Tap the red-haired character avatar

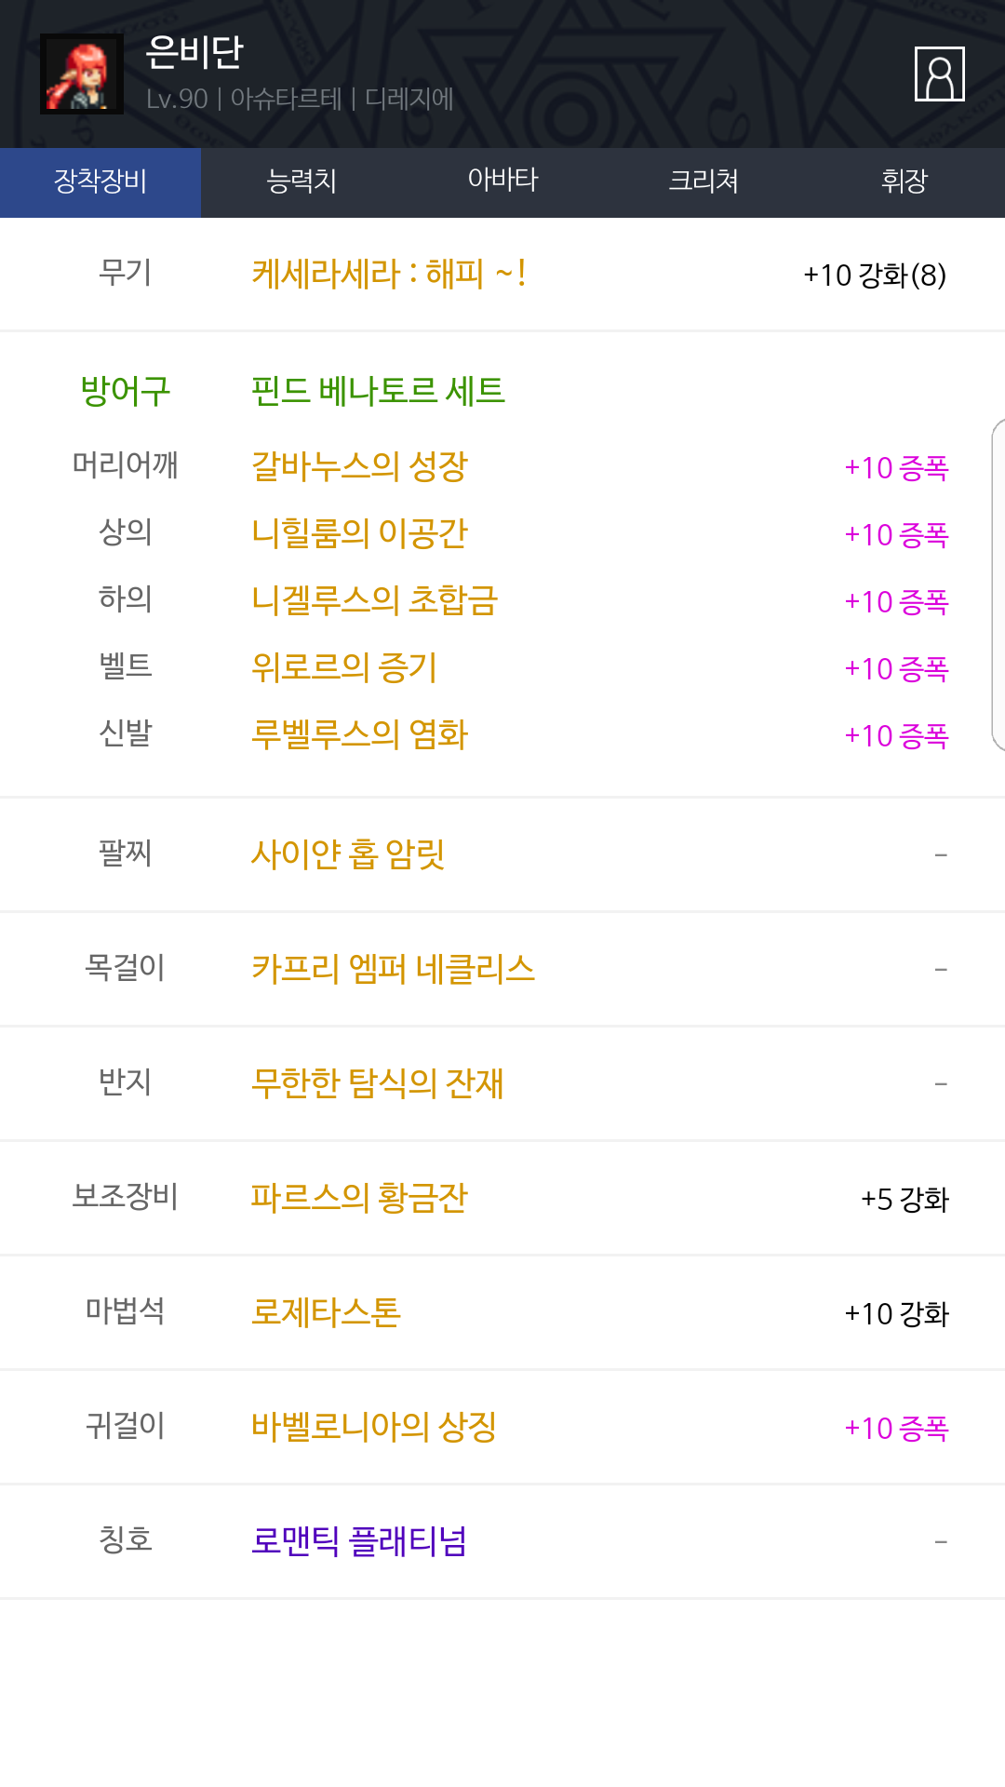click(x=82, y=74)
